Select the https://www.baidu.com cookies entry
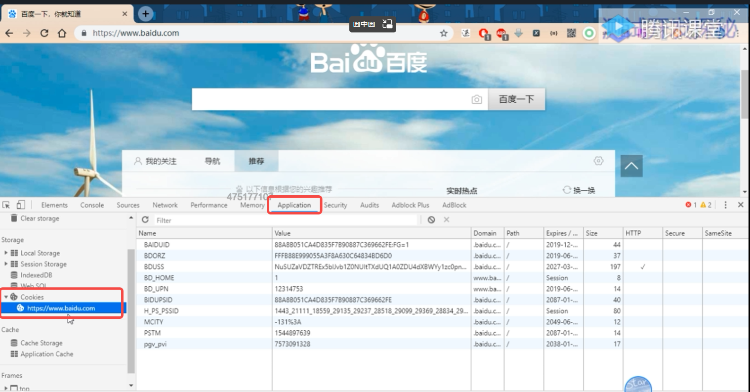Viewport: 750px width, 392px height. [x=63, y=308]
